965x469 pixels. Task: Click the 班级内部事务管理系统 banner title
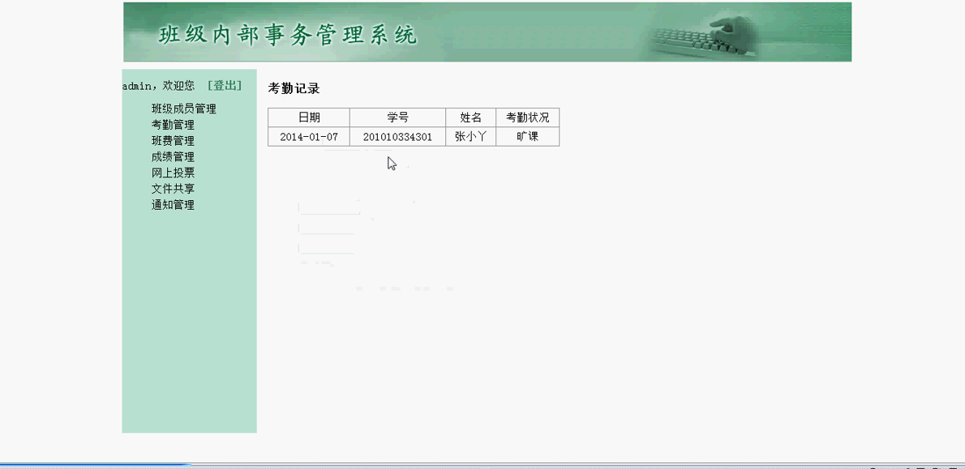point(288,35)
